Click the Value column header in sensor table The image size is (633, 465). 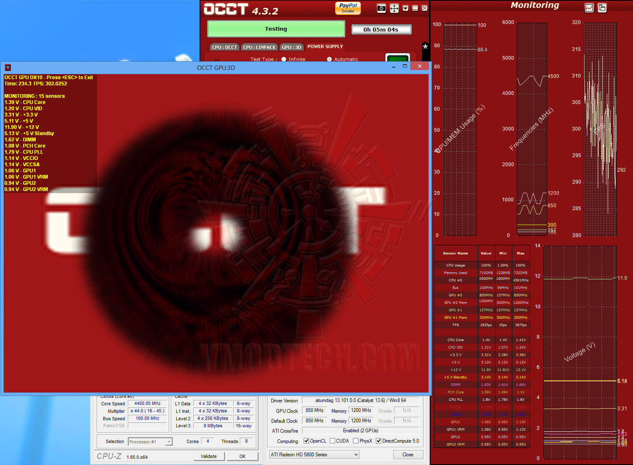coord(486,253)
